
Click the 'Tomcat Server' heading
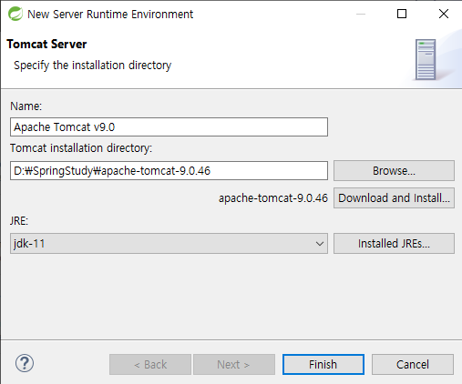pyautogui.click(x=46, y=45)
